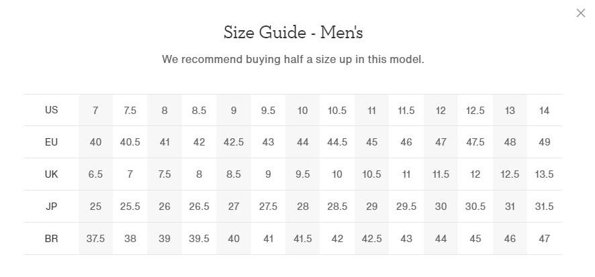Close the Men's size guide dialog

pos(581,13)
